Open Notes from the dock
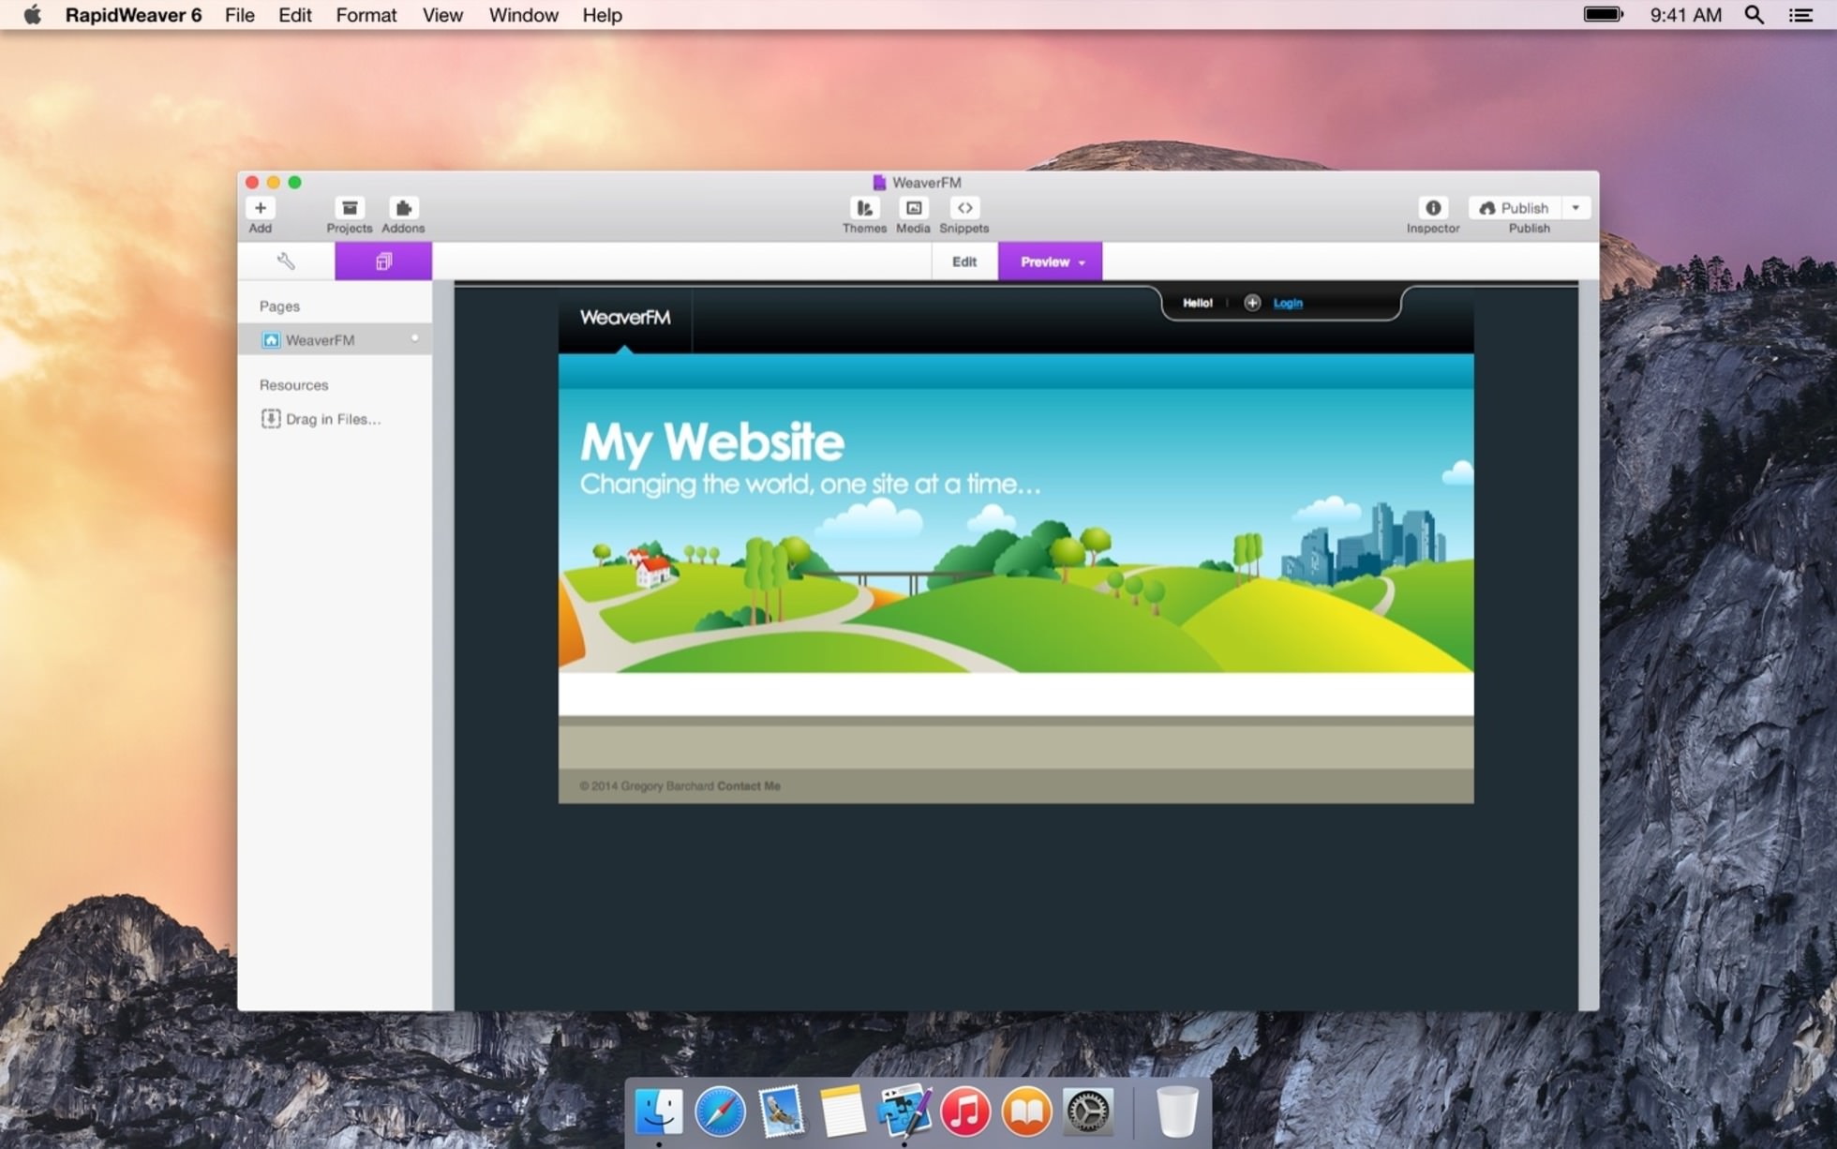The image size is (1837, 1149). tap(842, 1112)
